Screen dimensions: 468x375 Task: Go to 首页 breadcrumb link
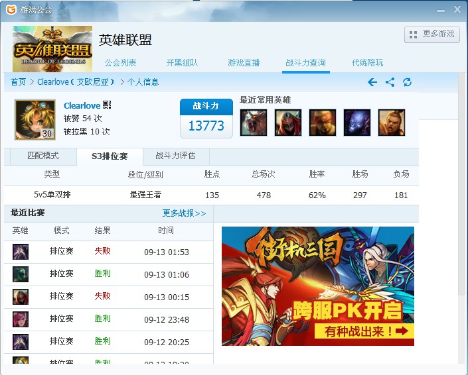[18, 82]
